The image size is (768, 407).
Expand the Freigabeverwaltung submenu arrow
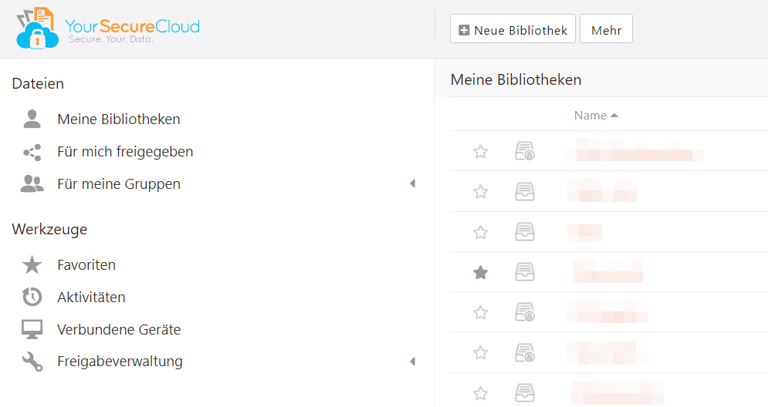412,362
